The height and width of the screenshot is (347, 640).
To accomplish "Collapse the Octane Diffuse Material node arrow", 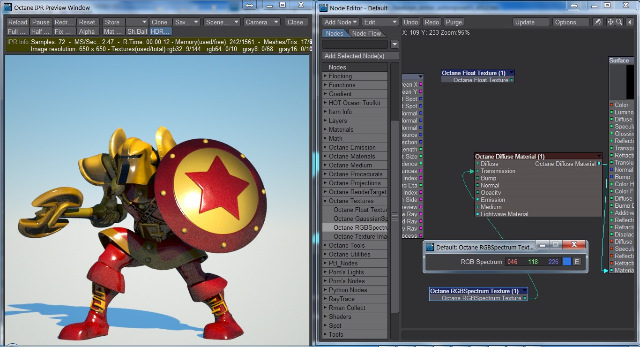I will coord(598,156).
